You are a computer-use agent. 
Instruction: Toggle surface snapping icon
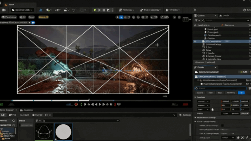coord(138,17)
